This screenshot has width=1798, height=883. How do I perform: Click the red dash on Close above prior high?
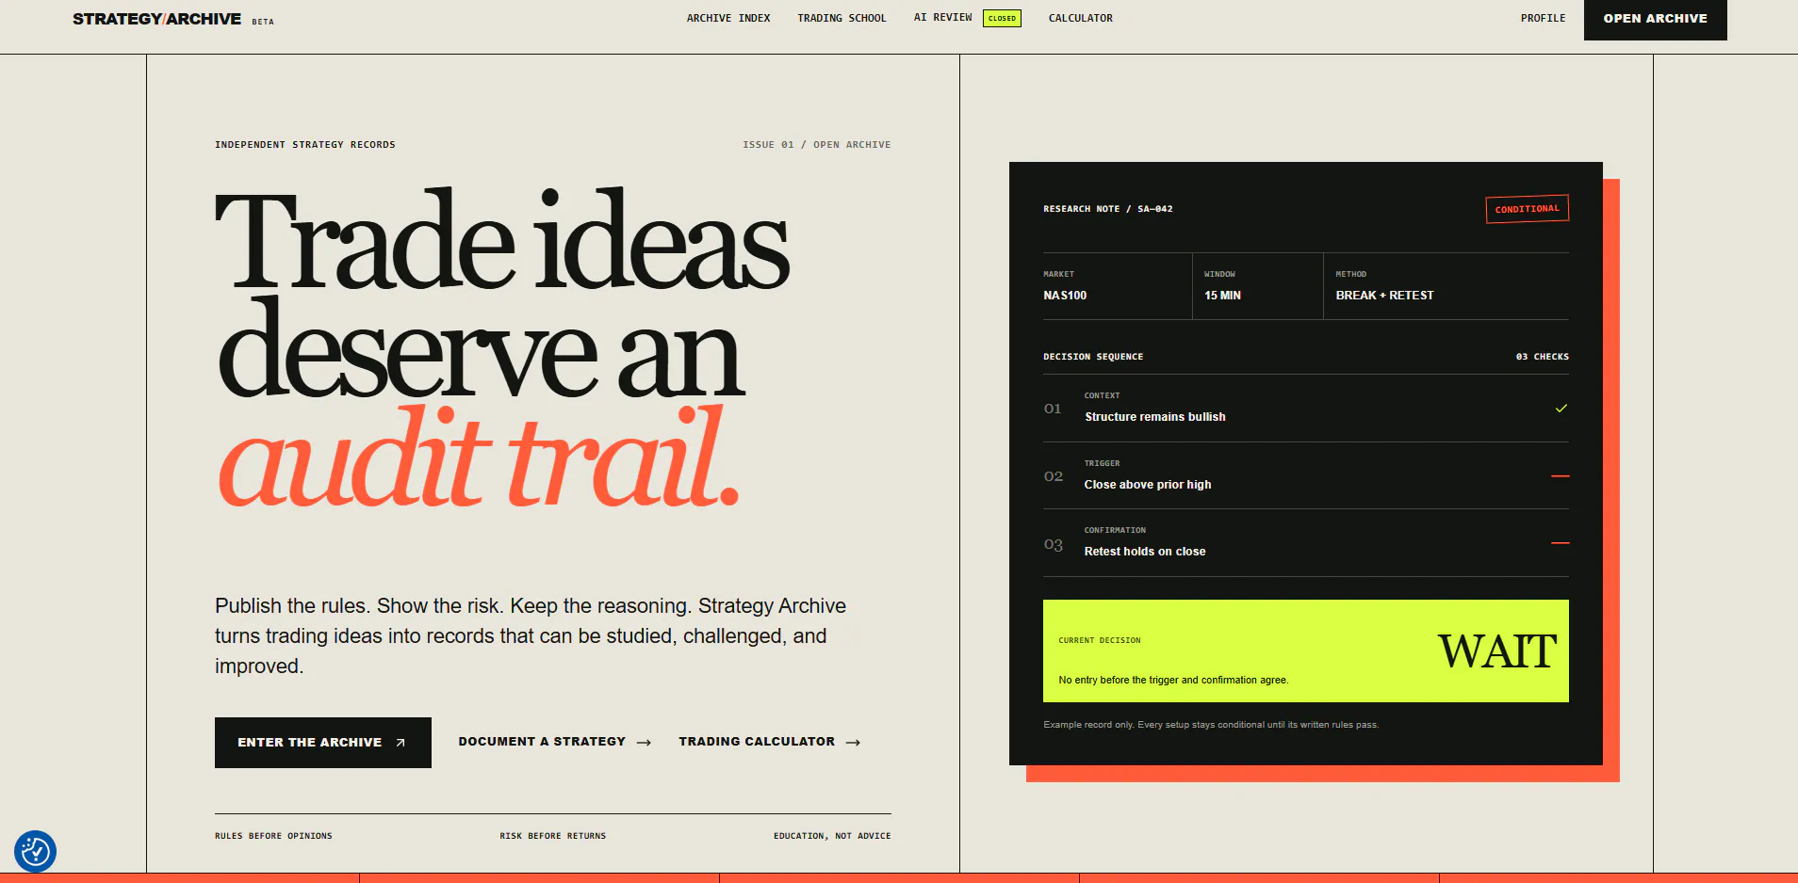pos(1561,476)
